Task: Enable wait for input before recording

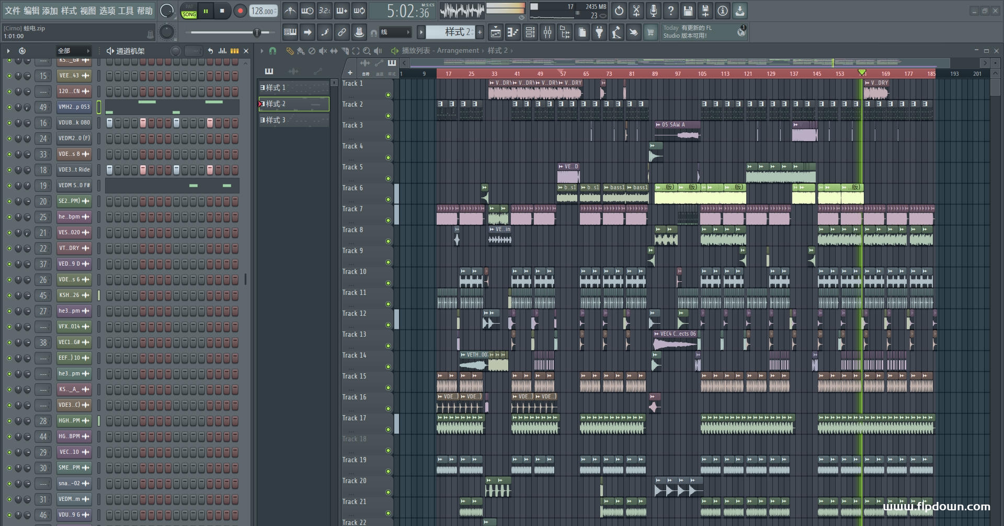Action: point(307,10)
